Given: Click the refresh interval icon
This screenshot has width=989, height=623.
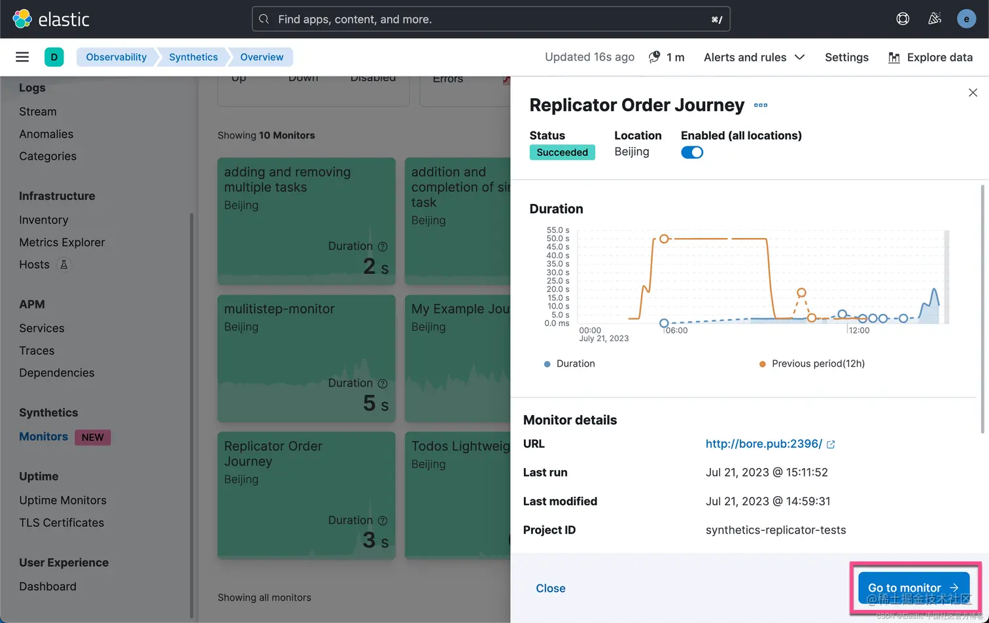Looking at the screenshot, I should tap(654, 57).
